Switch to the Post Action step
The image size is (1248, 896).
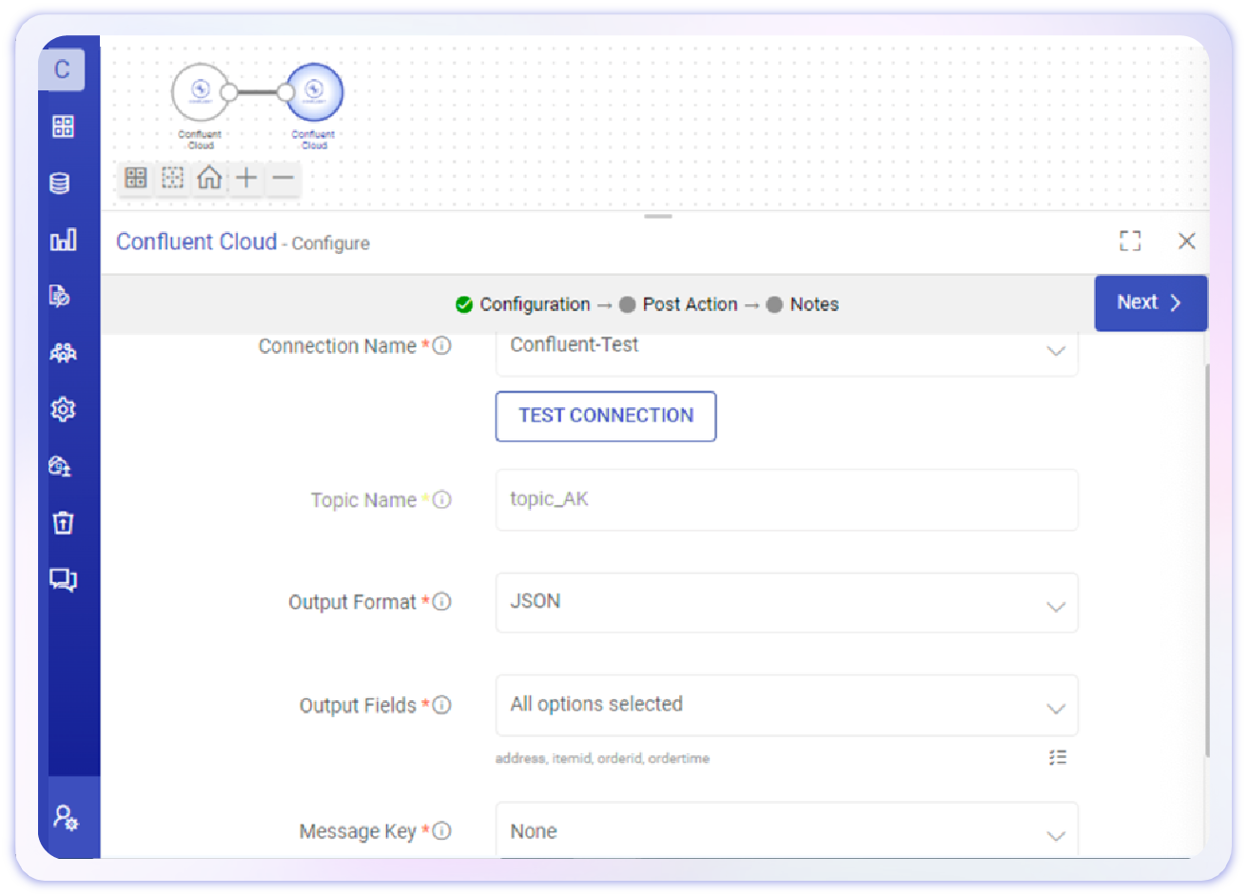point(689,304)
